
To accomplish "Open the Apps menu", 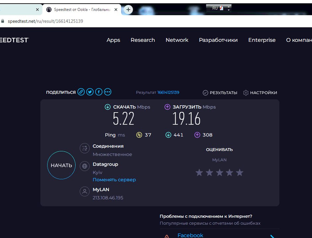I will coord(113,40).
